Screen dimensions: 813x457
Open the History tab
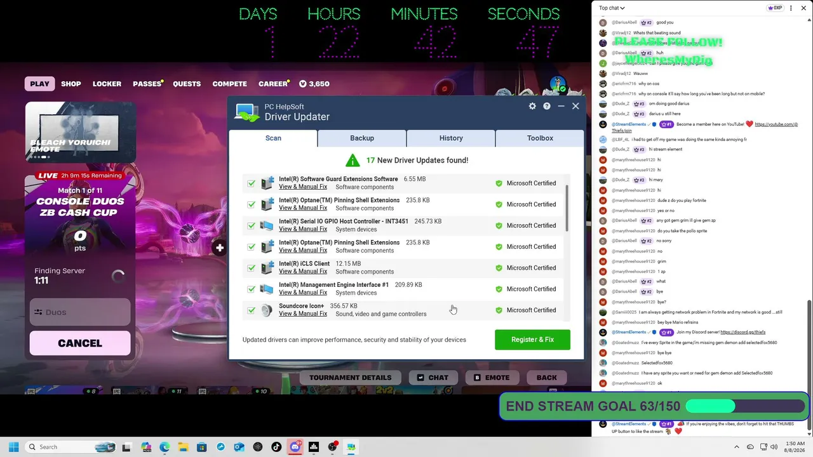(x=451, y=138)
